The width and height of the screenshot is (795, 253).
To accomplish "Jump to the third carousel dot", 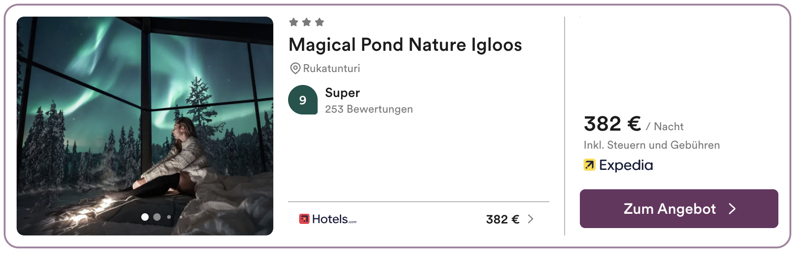I will tap(169, 217).
